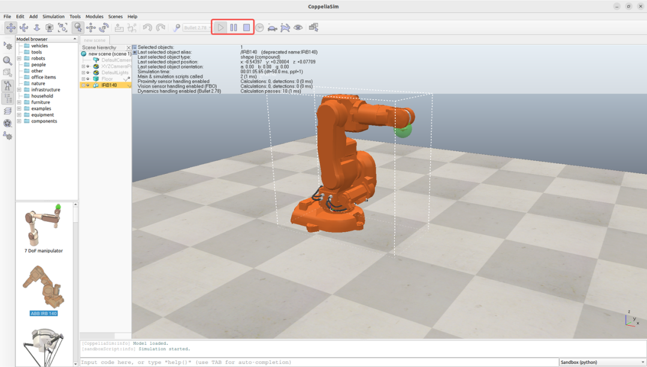
Task: Open the scene object properties magnifier icon
Action: click(x=7, y=60)
